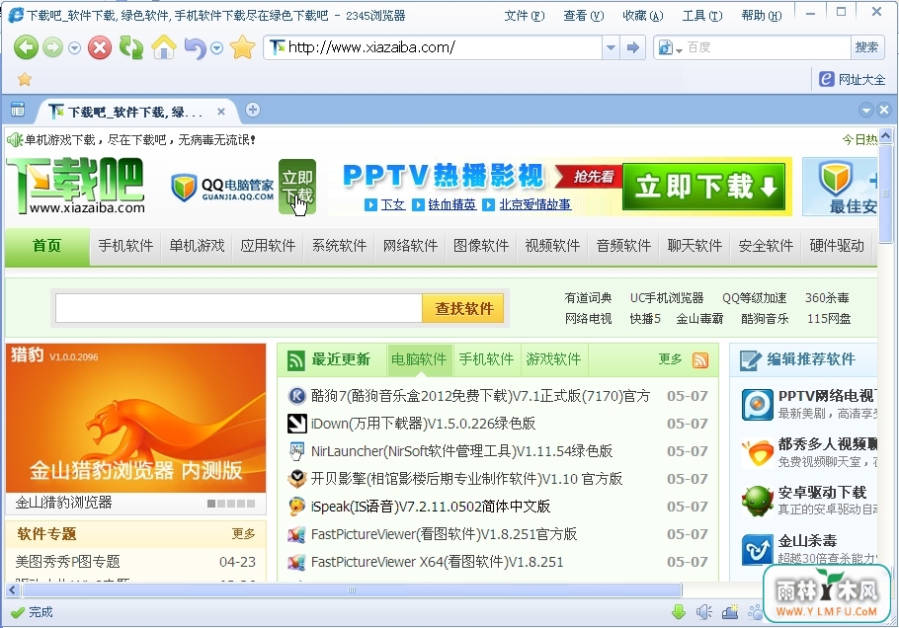Click the status bar green download arrow icon

(679, 612)
